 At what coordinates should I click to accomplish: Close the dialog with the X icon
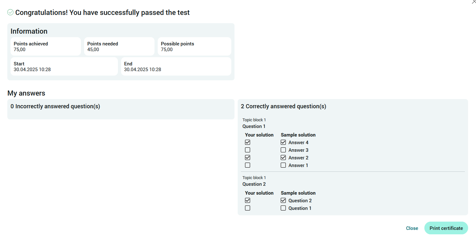coord(474,2)
